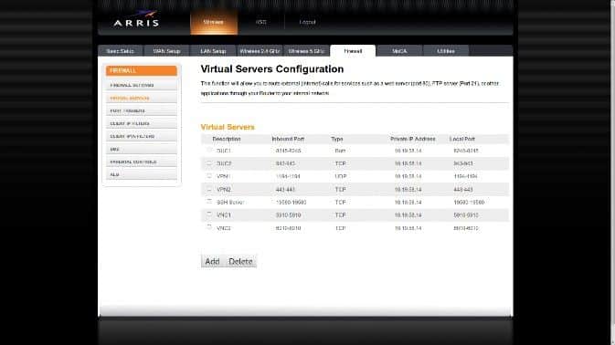
Task: Open the WAN Setup tab
Action: coord(166,51)
